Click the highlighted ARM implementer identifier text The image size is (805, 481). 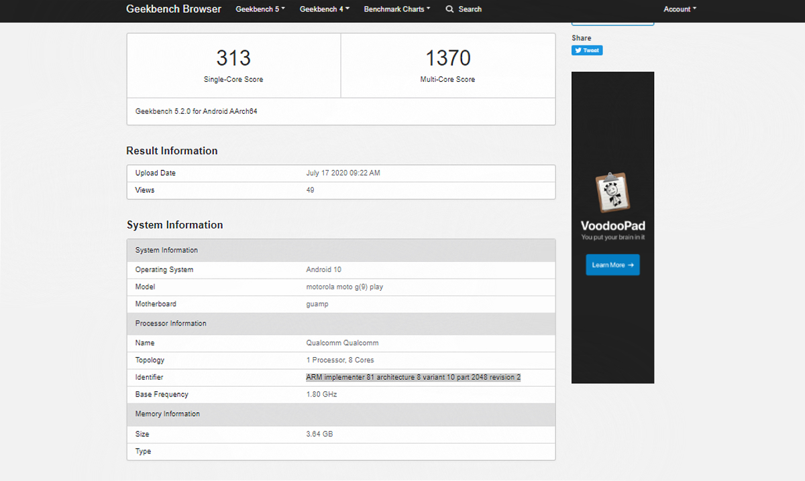tap(413, 378)
